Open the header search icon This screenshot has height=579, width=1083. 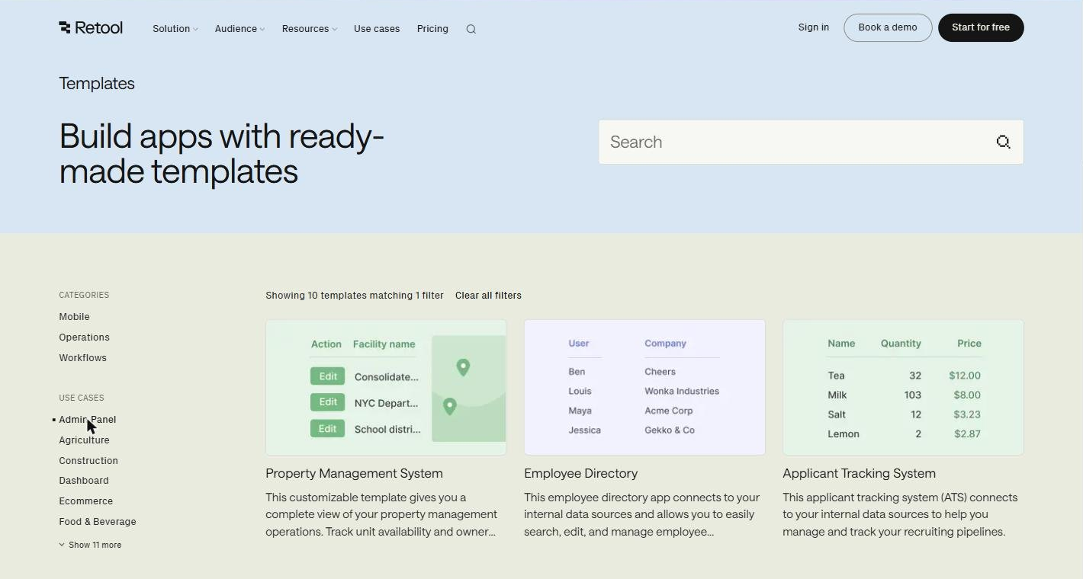(x=471, y=29)
